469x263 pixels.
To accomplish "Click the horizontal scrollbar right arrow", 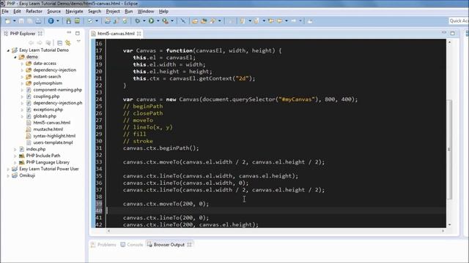I will tap(443, 231).
